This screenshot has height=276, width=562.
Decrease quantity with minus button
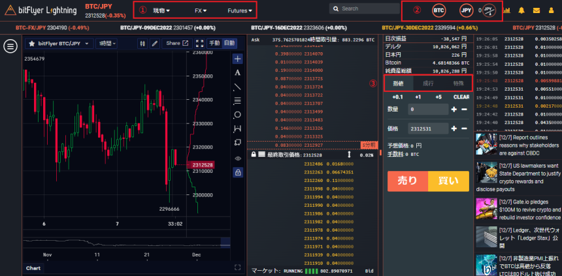[464, 109]
